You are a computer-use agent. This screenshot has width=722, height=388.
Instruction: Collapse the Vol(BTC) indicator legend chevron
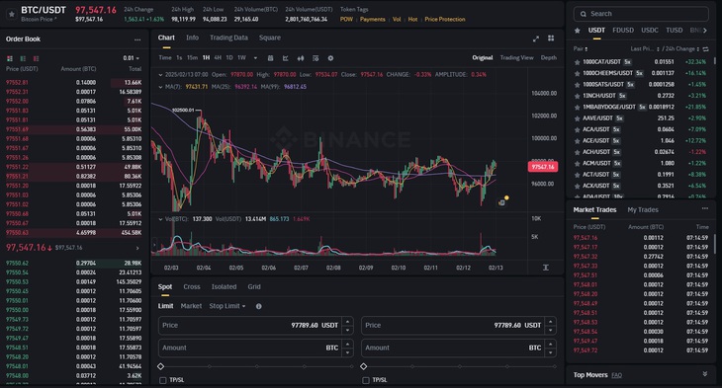[x=160, y=219]
